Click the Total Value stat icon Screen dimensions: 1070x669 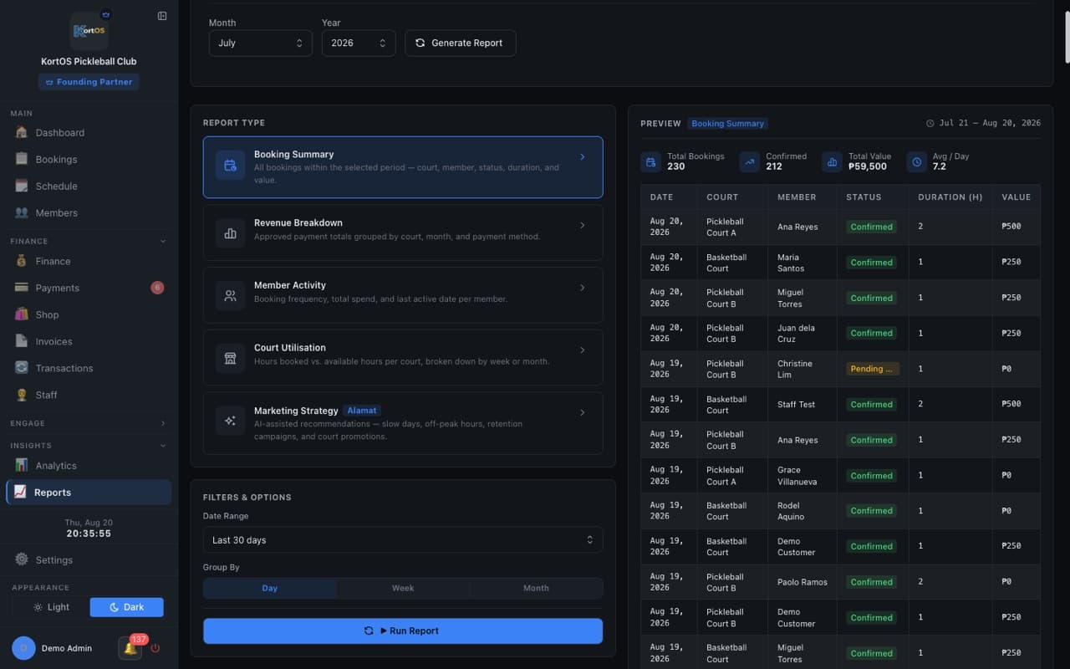(x=832, y=162)
